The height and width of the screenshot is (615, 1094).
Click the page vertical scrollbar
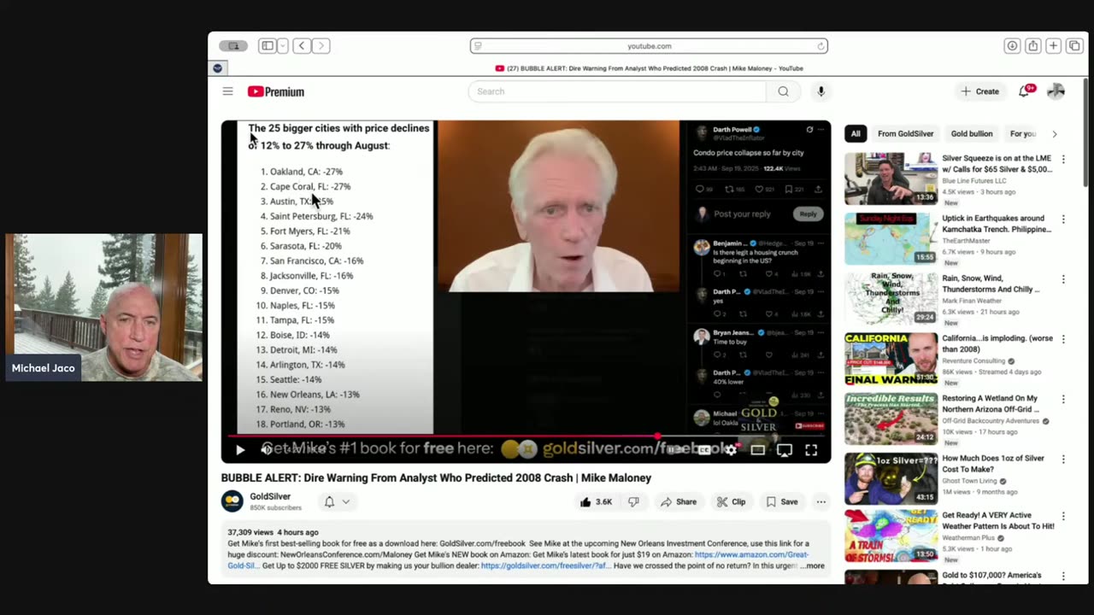click(x=1085, y=132)
